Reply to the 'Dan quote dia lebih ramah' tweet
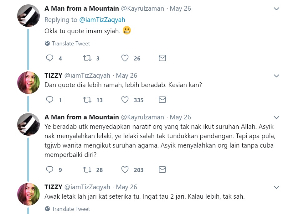The height and width of the screenshot is (214, 299). point(50,100)
